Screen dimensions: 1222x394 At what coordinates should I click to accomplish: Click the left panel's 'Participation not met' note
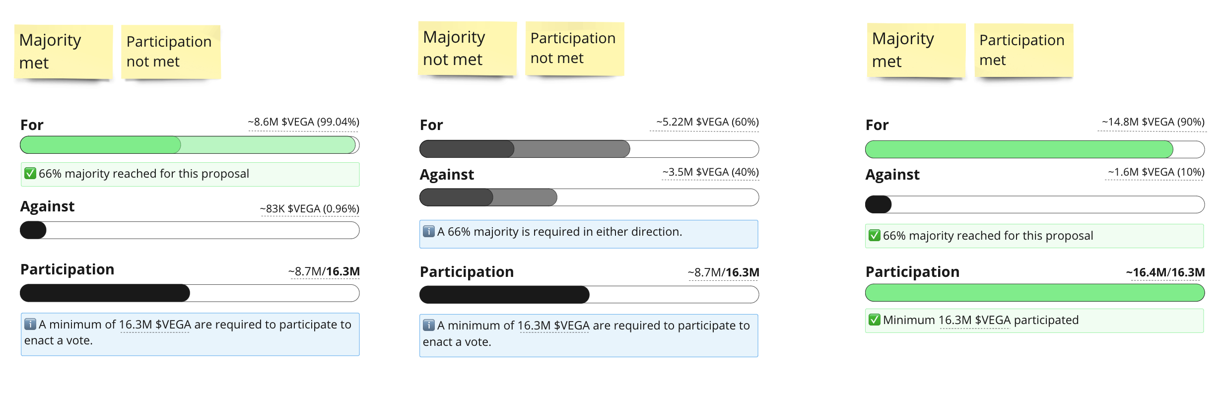pyautogui.click(x=169, y=50)
